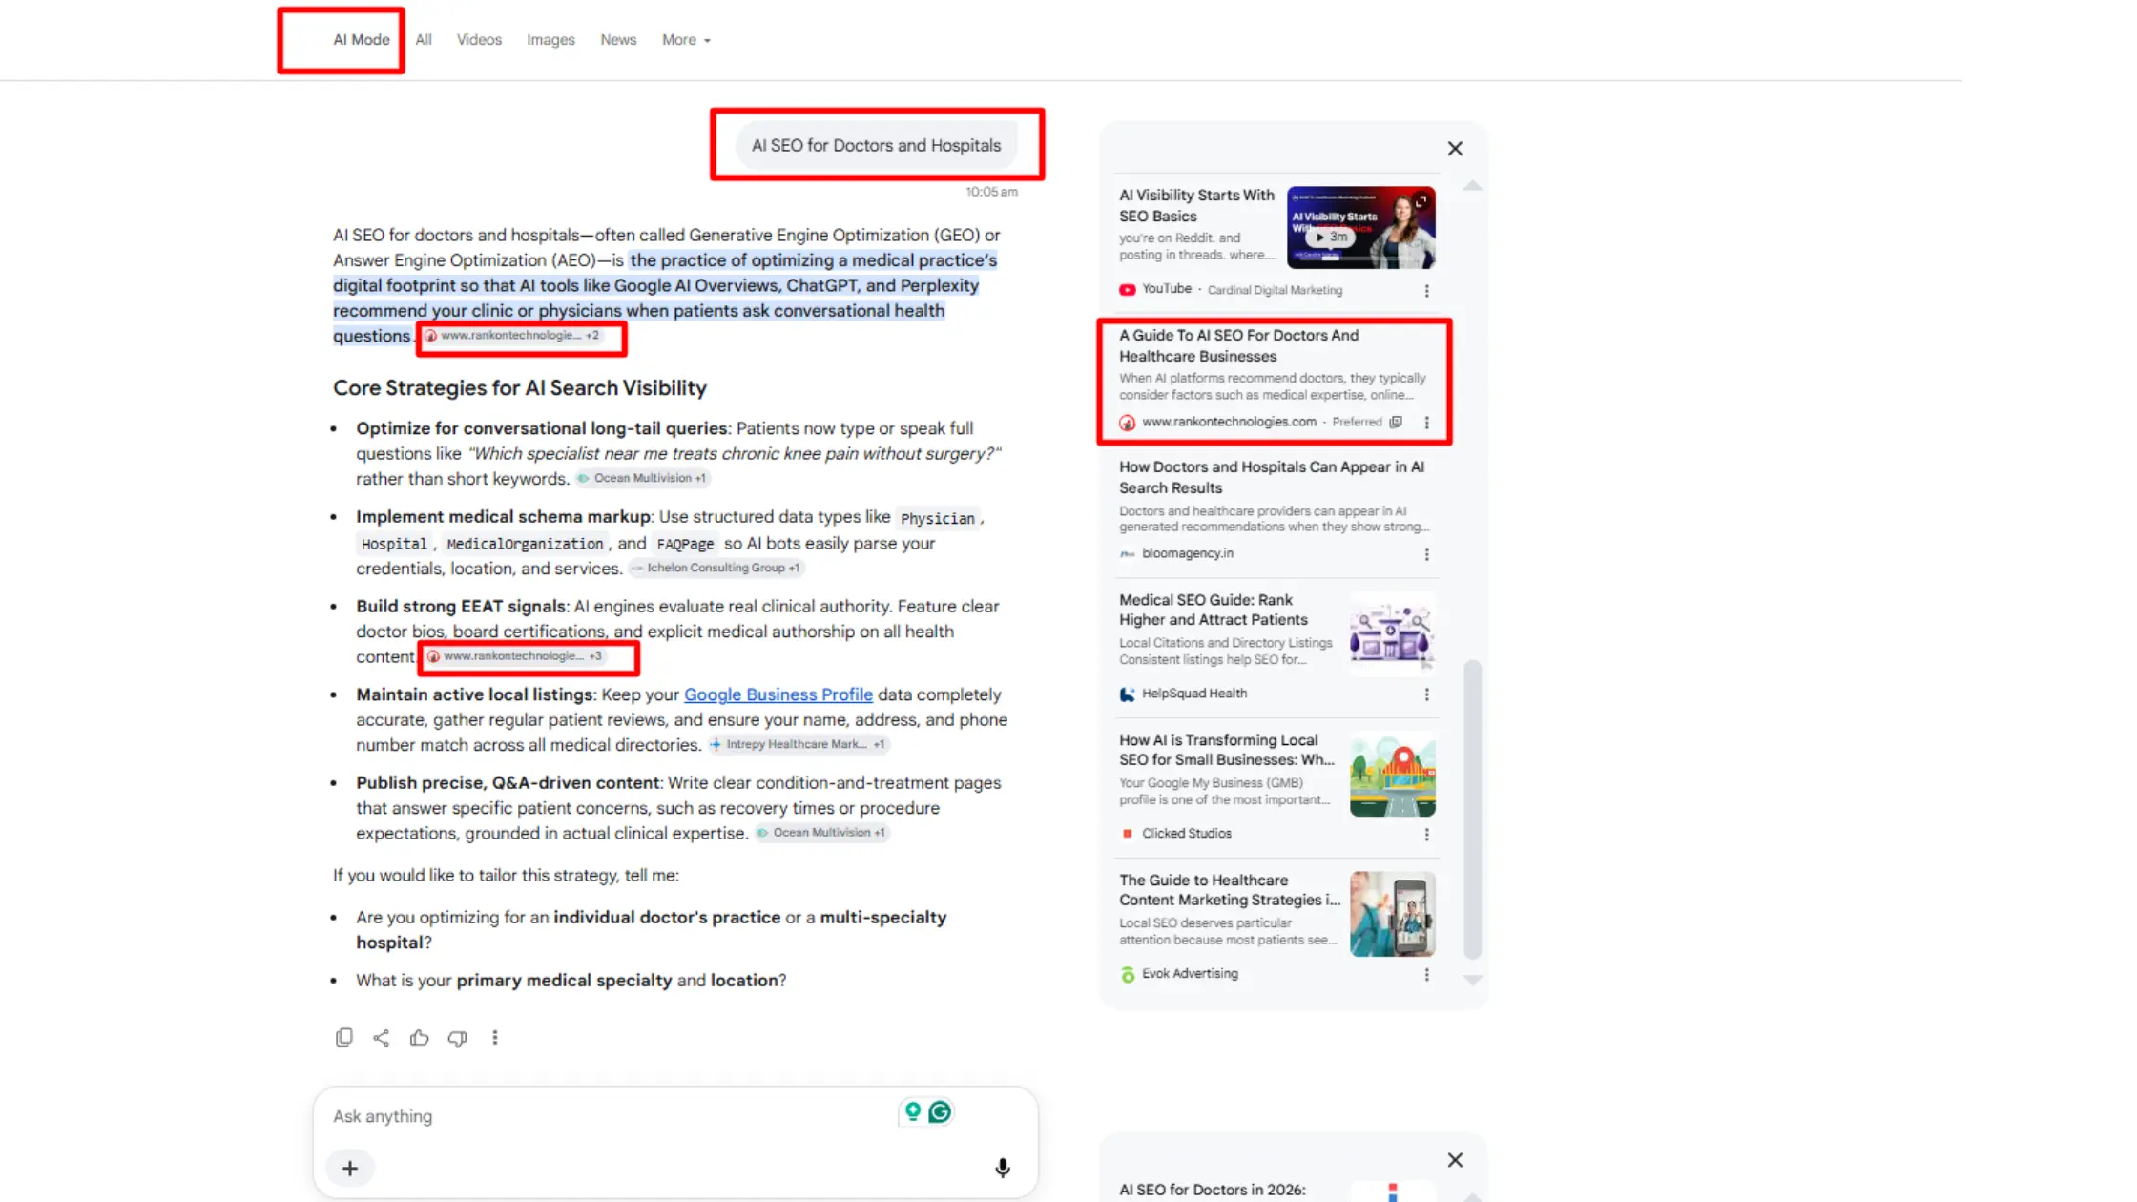Click the plus button in Ask anything box
Viewport: 2137px width, 1202px height.
[350, 1168]
